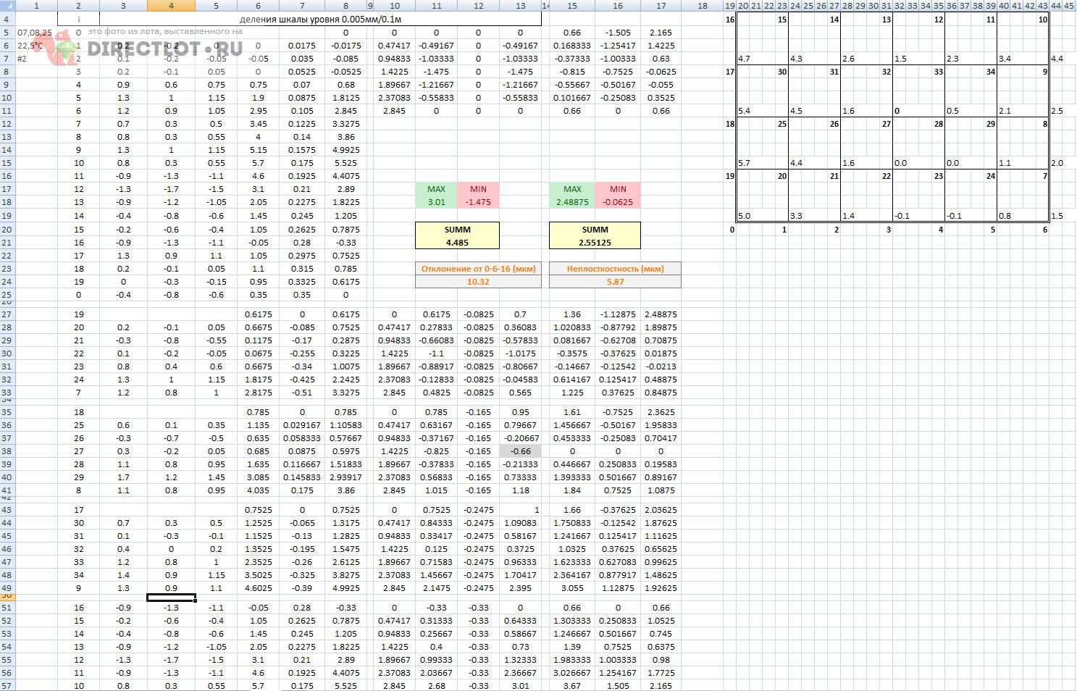Click the grid cell value 5.7 in the surface map
Image resolution: width=1077 pixels, height=691 pixels.
pyautogui.click(x=744, y=163)
